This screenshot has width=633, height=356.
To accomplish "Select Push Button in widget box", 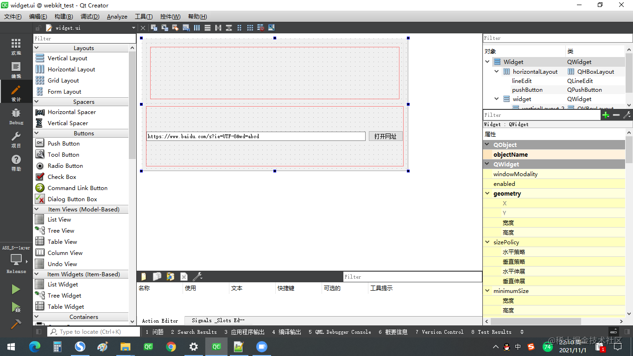I will [63, 143].
